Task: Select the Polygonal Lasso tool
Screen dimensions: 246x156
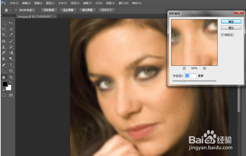Action: (x=4, y=29)
